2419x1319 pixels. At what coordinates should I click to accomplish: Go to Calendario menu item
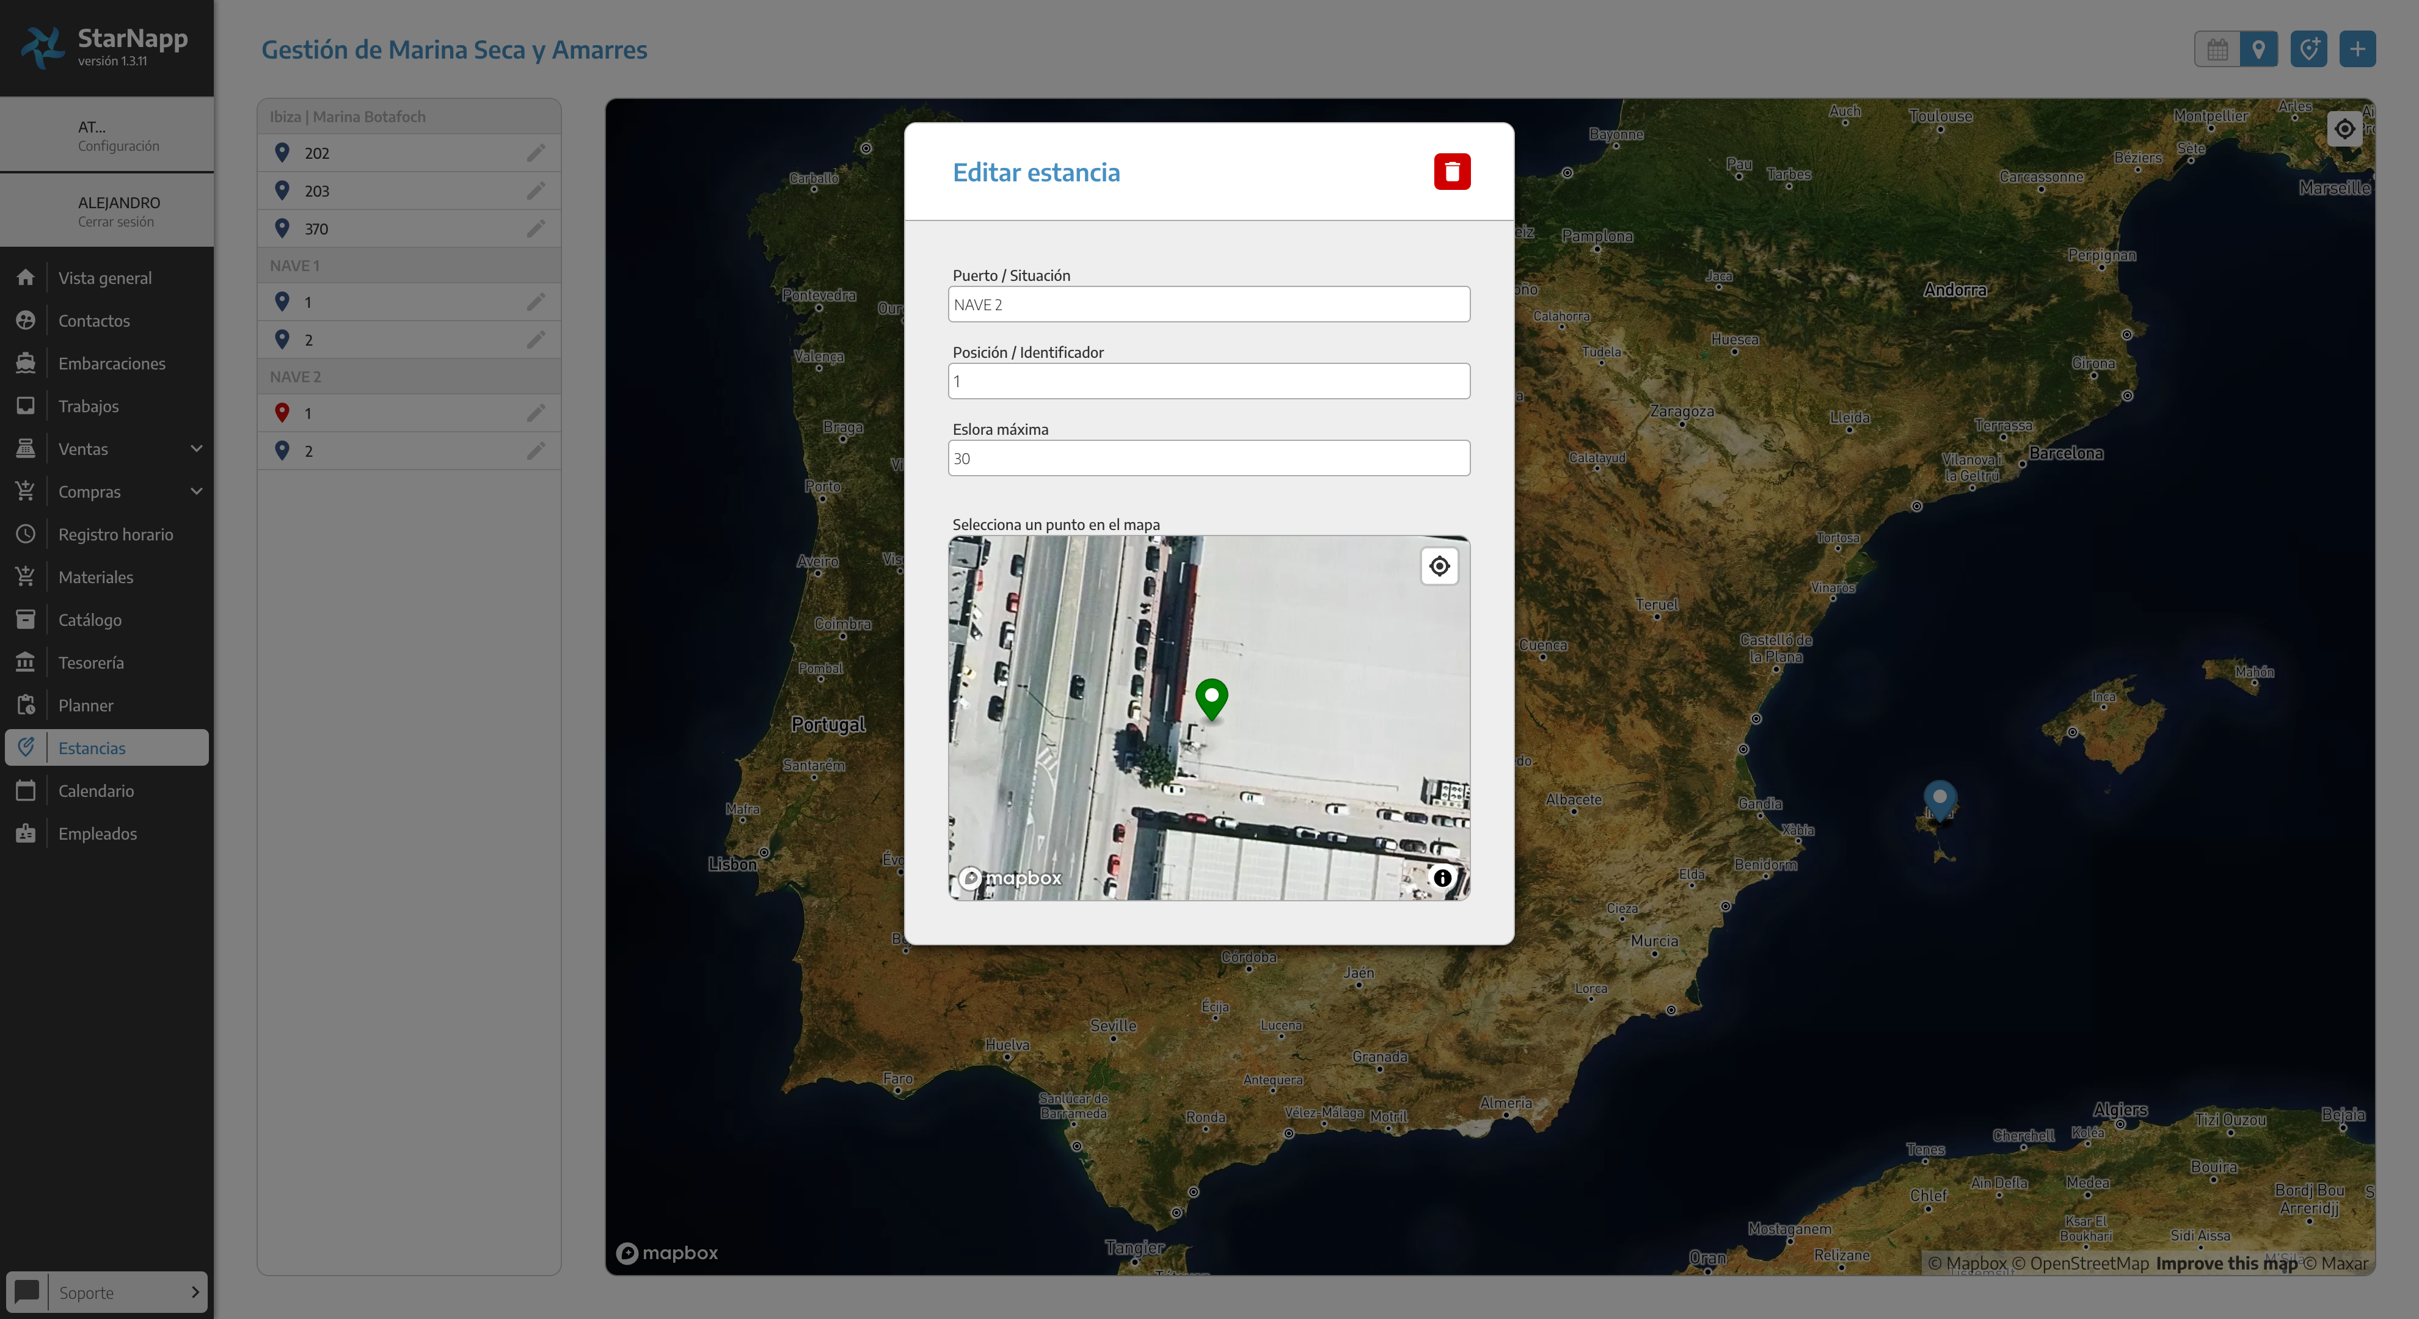(96, 790)
